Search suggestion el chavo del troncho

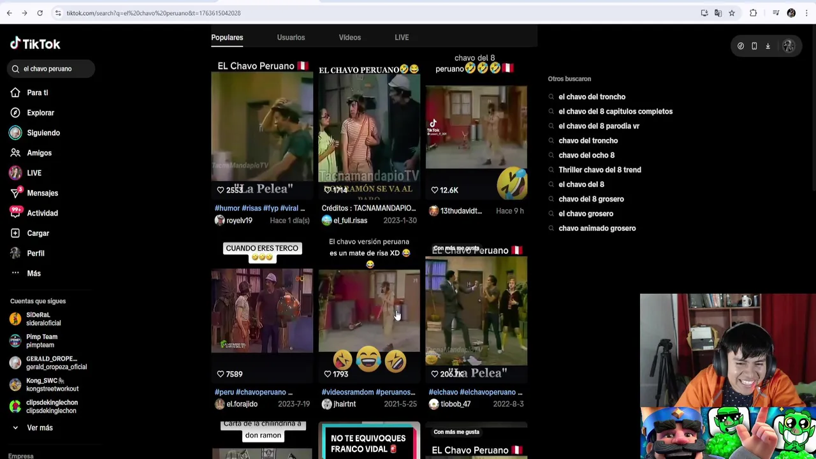point(592,97)
